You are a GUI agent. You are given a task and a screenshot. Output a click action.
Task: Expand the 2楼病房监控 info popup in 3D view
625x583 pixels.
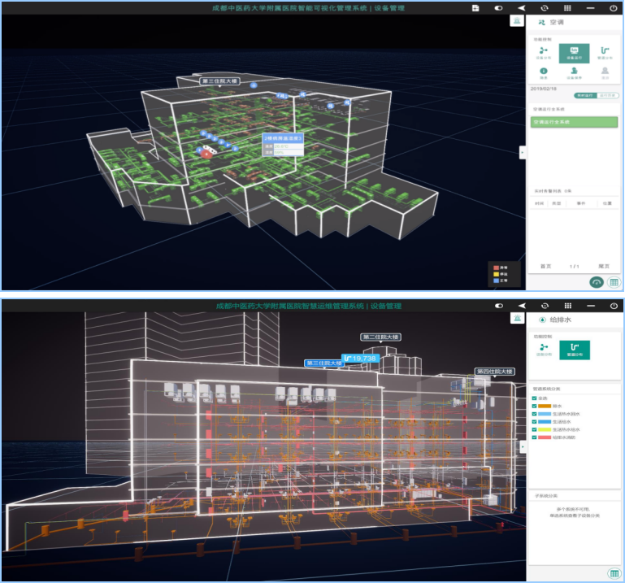[x=281, y=138]
